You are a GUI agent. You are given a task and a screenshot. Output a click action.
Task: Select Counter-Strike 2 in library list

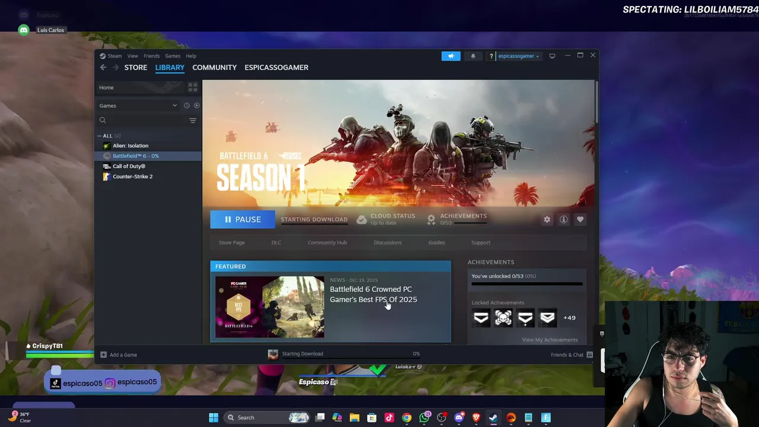pyautogui.click(x=132, y=177)
